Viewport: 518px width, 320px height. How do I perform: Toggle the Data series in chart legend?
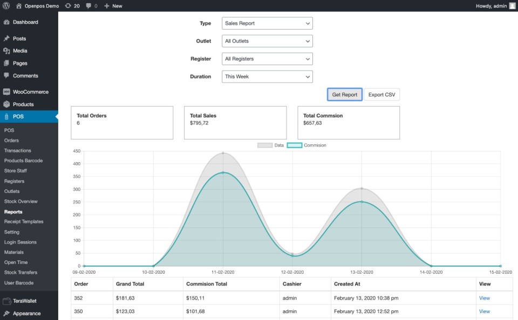click(x=271, y=145)
